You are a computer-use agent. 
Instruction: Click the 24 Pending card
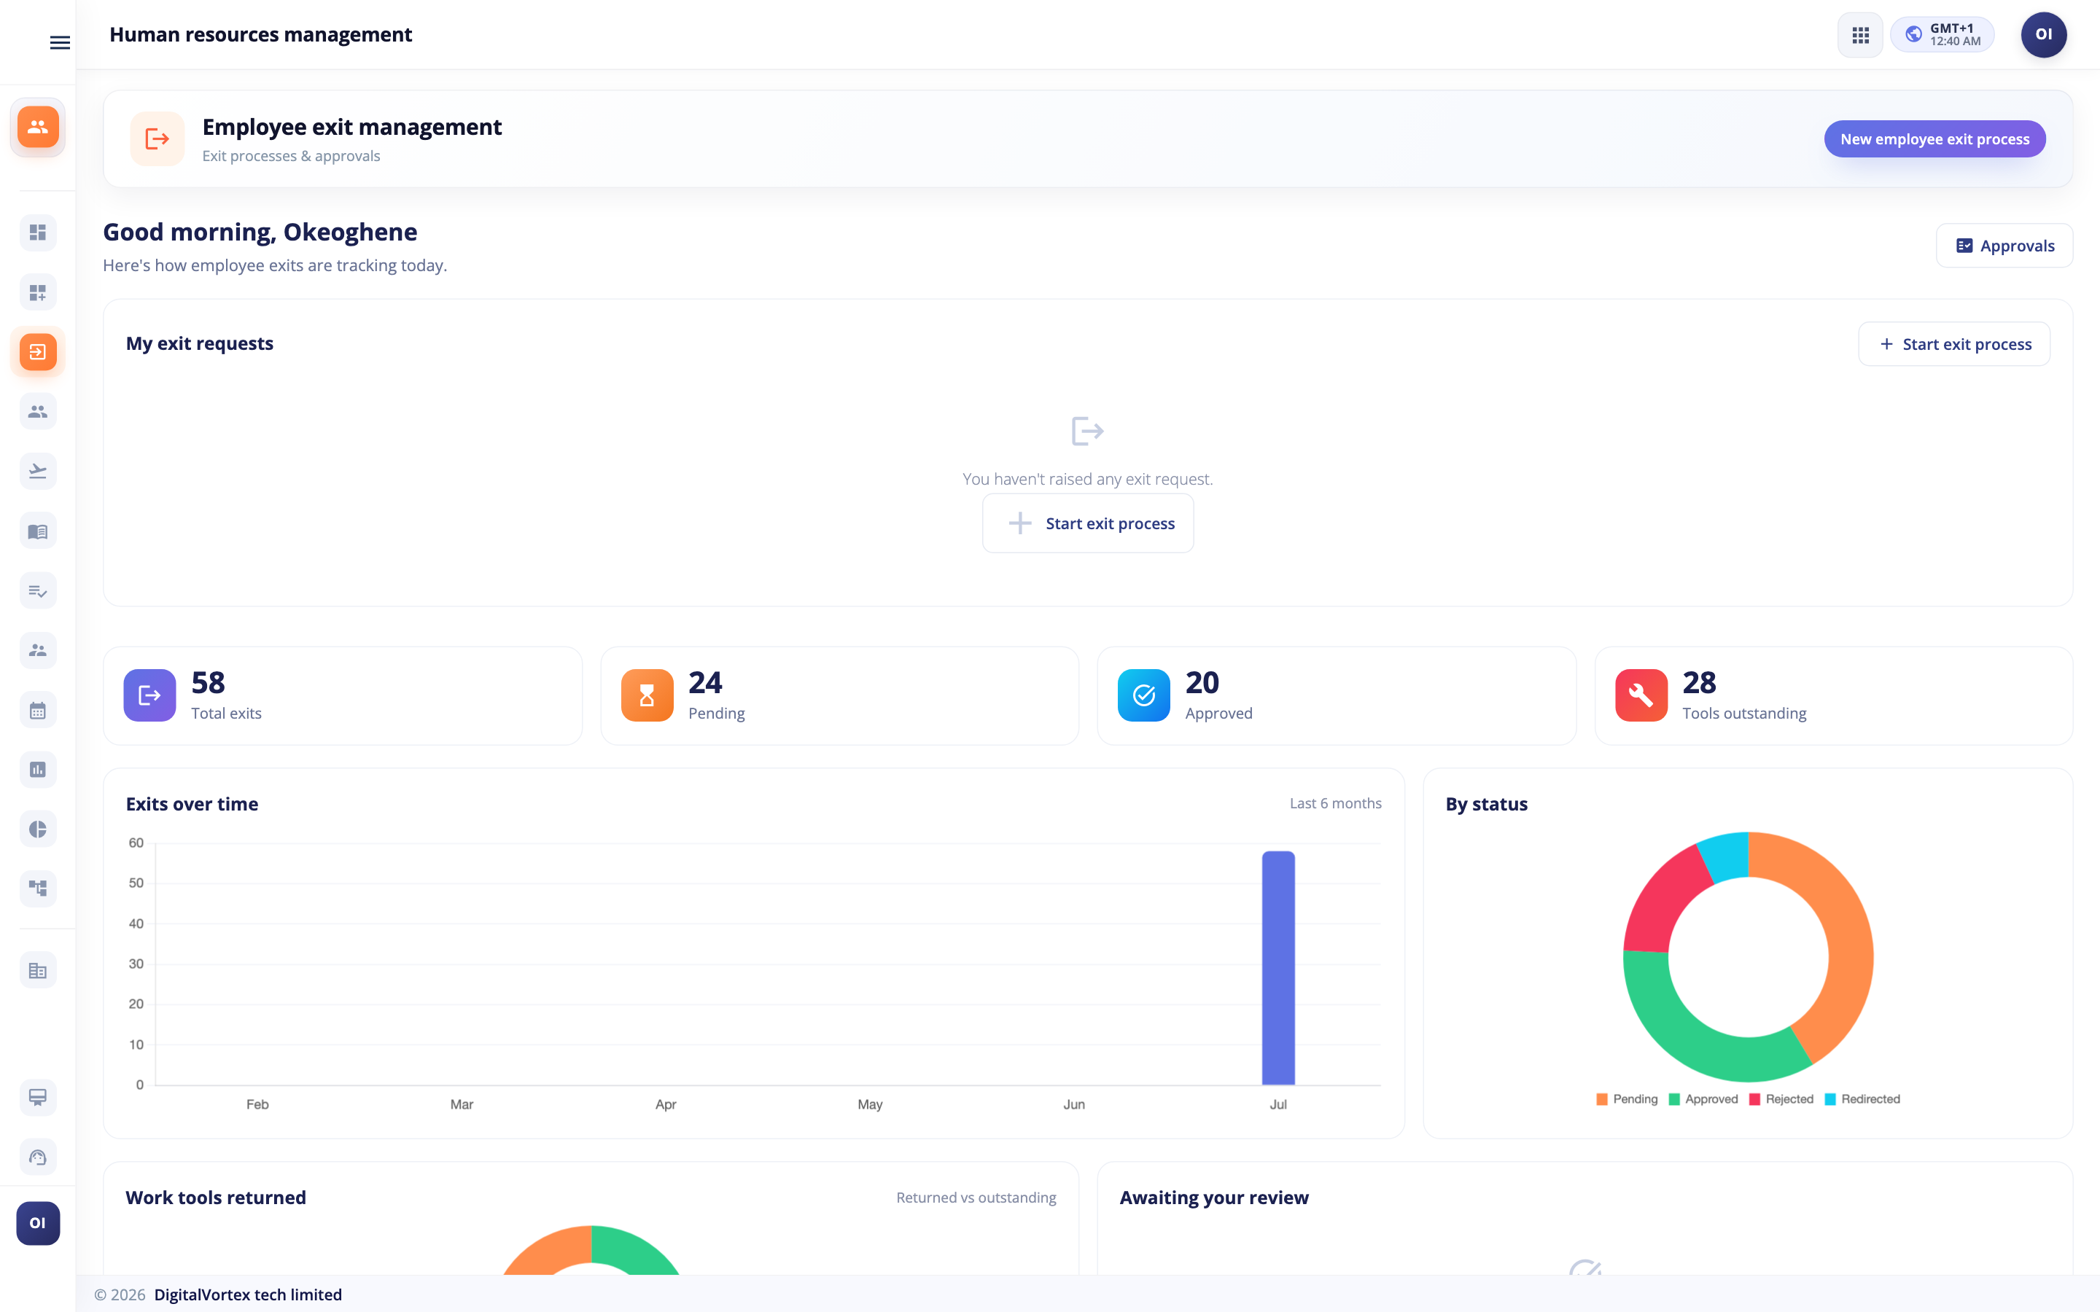coord(839,696)
